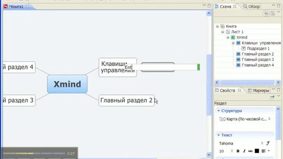The height and width of the screenshot is (159, 283).
Task: Select the Главный раздел 2 topic on canvas
Action: tap(126, 100)
